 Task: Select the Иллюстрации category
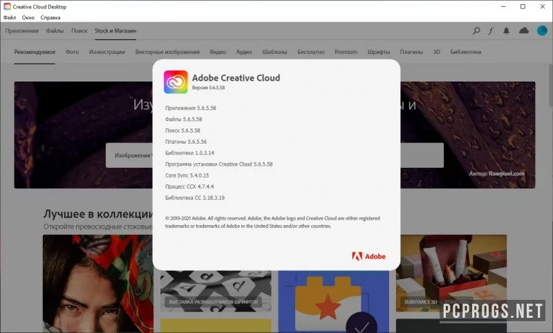coord(107,52)
